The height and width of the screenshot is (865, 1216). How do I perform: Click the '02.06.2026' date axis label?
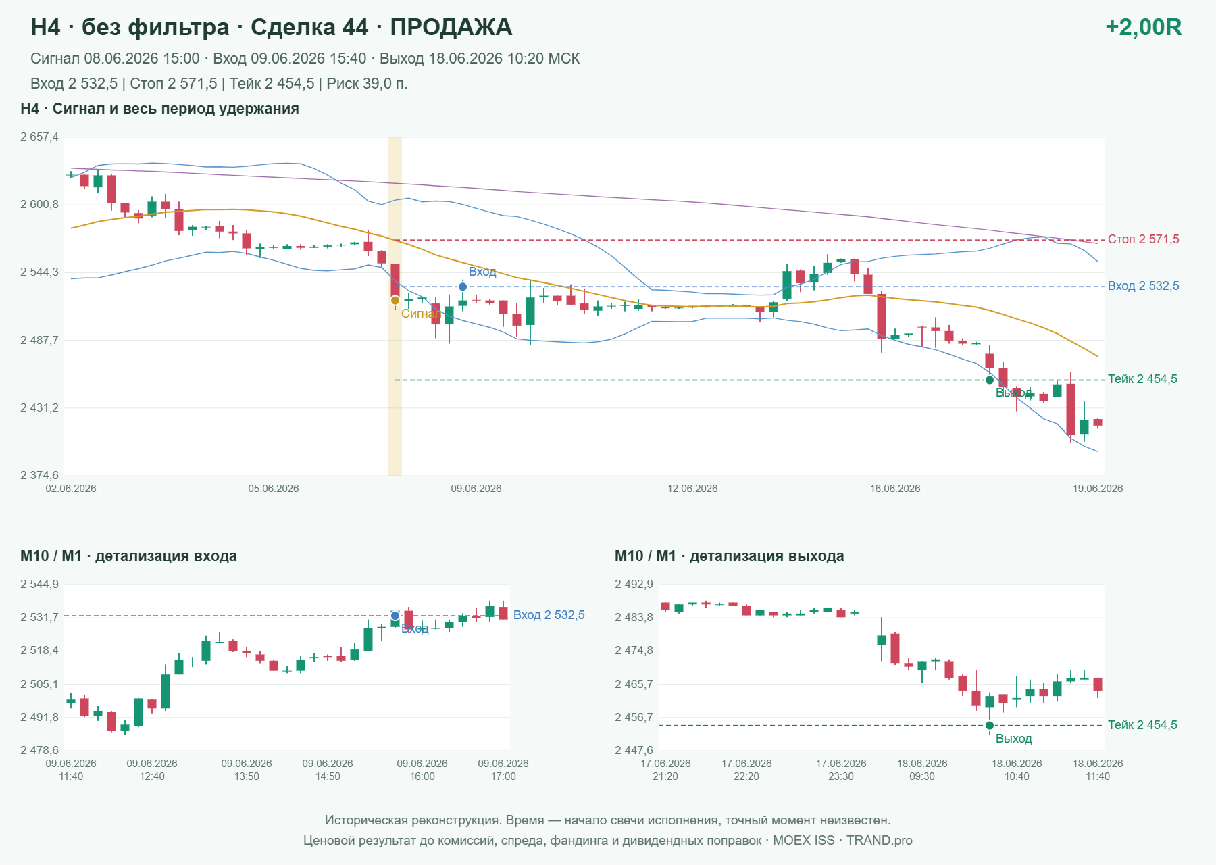coord(71,489)
